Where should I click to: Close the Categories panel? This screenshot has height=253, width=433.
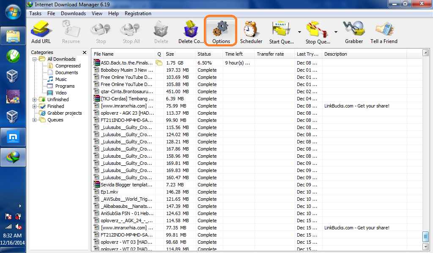coord(85,52)
